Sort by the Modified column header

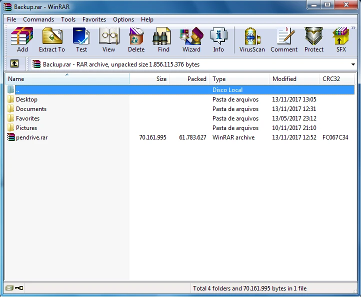[294, 78]
